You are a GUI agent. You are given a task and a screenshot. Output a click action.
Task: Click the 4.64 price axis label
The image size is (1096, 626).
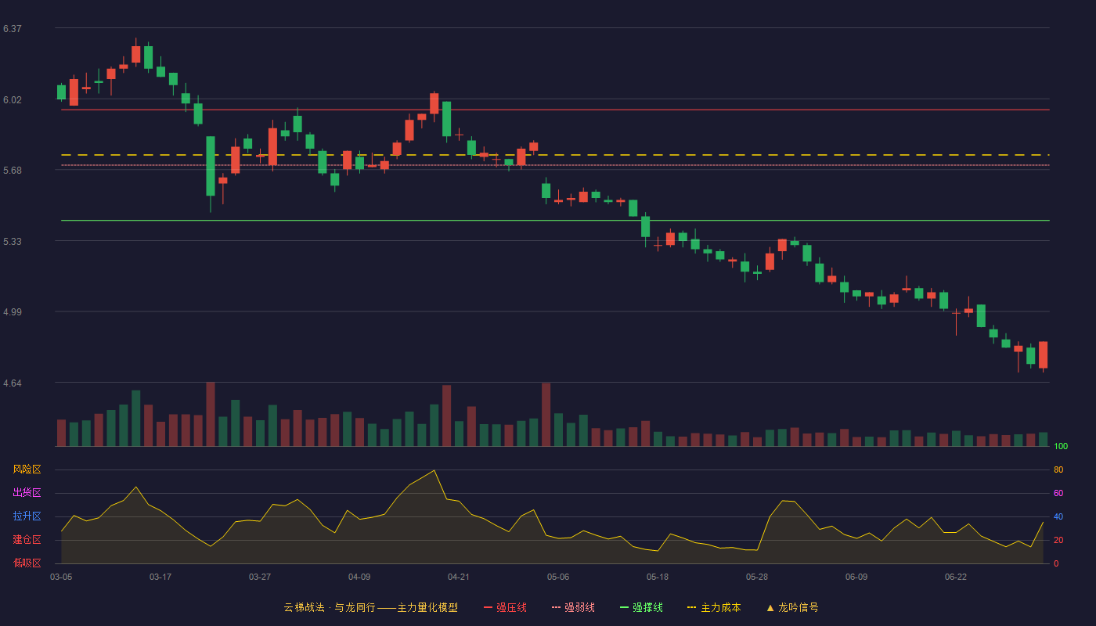13,383
